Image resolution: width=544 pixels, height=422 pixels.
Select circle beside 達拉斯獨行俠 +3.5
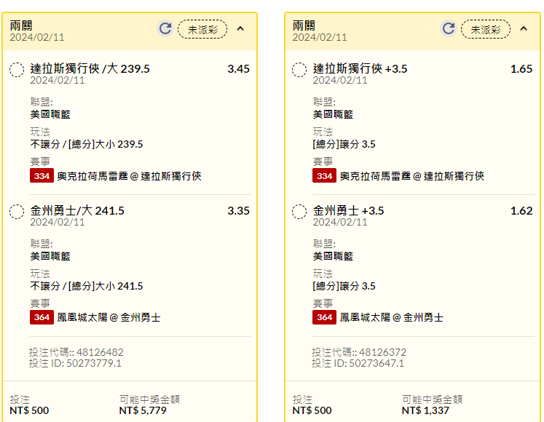[299, 70]
